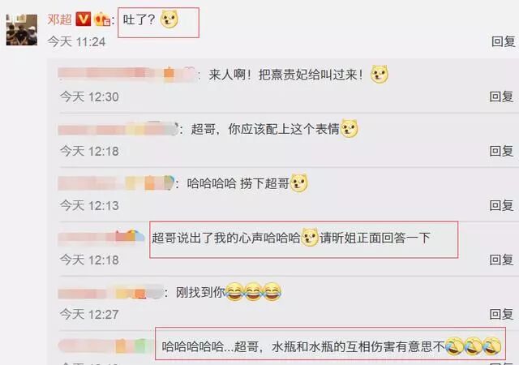The height and width of the screenshot is (365, 519).
Task: Click doge emoji after 配上这个表情
Action: pos(350,128)
